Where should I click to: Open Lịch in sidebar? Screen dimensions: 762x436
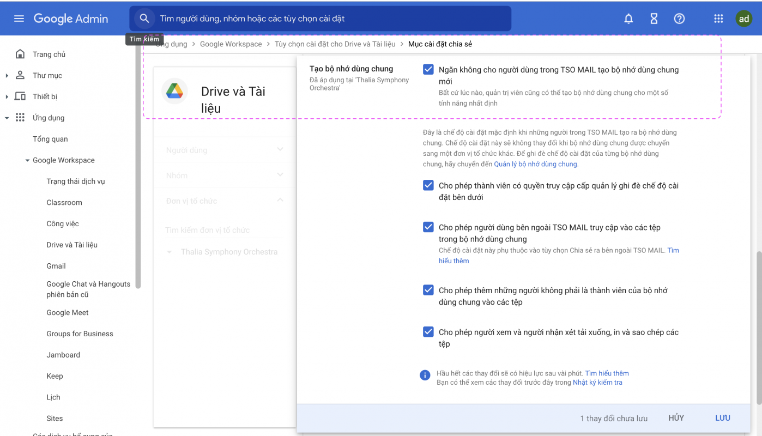[x=53, y=397]
